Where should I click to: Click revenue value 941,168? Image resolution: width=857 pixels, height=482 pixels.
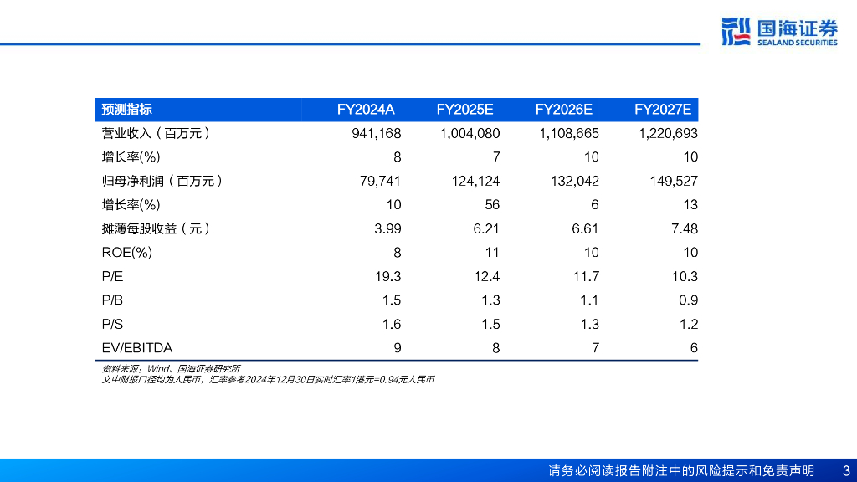(x=376, y=133)
